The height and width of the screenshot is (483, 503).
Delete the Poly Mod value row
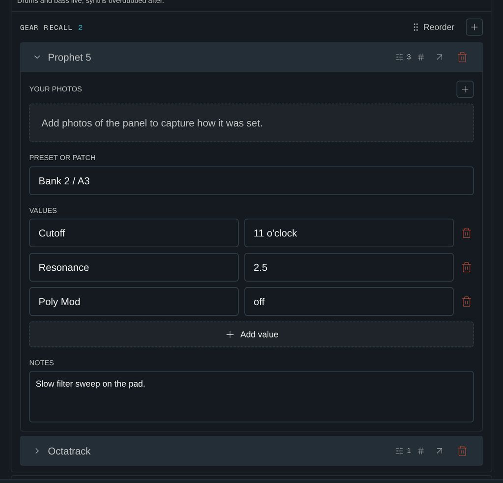[x=466, y=302]
